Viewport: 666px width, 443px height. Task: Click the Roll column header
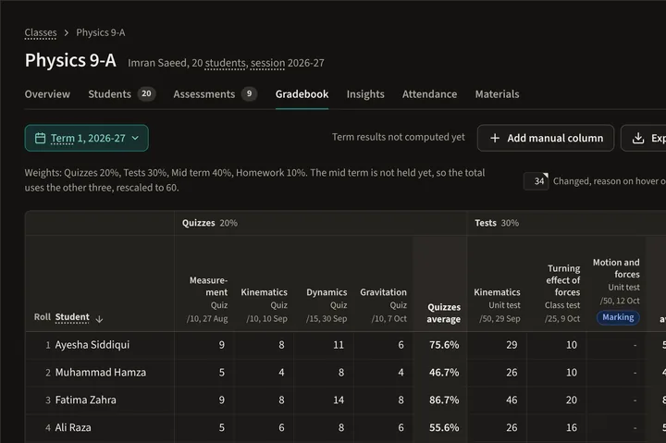pos(42,317)
